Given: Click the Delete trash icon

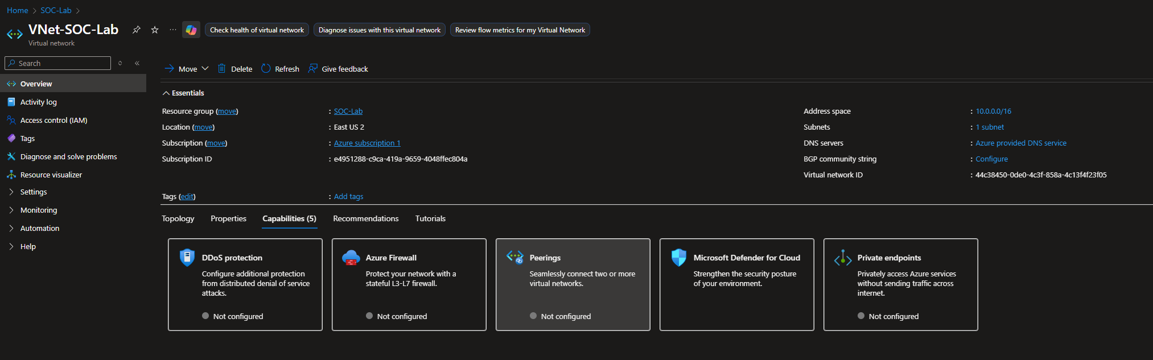Looking at the screenshot, I should click(222, 69).
